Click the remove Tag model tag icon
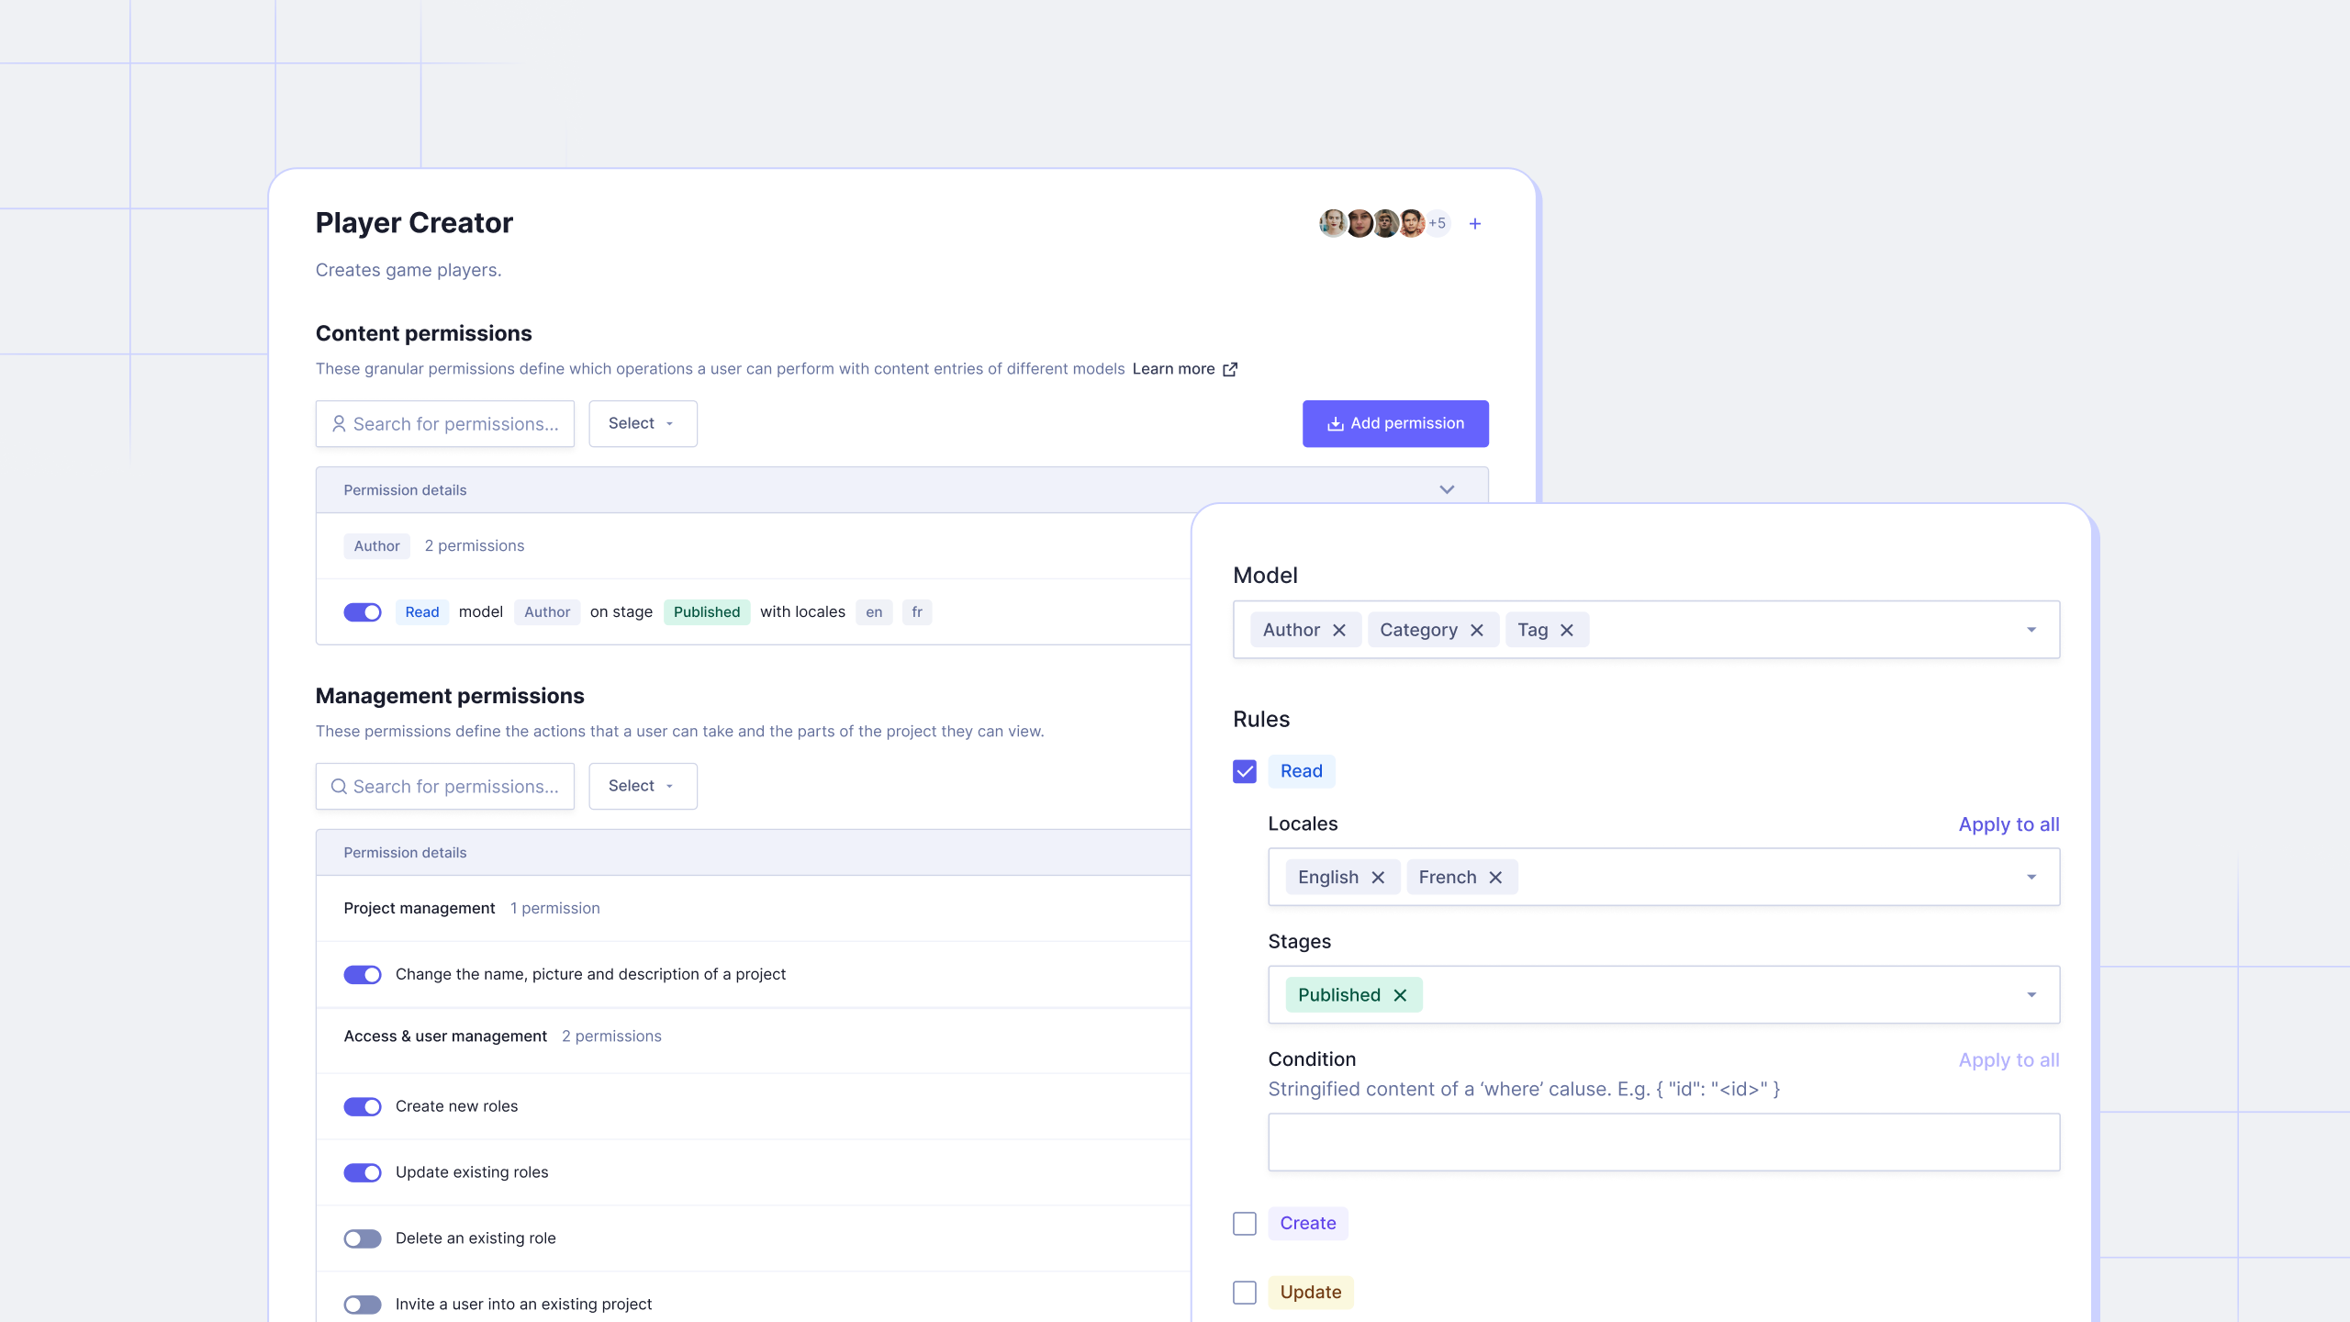This screenshot has width=2350, height=1322. (1567, 630)
